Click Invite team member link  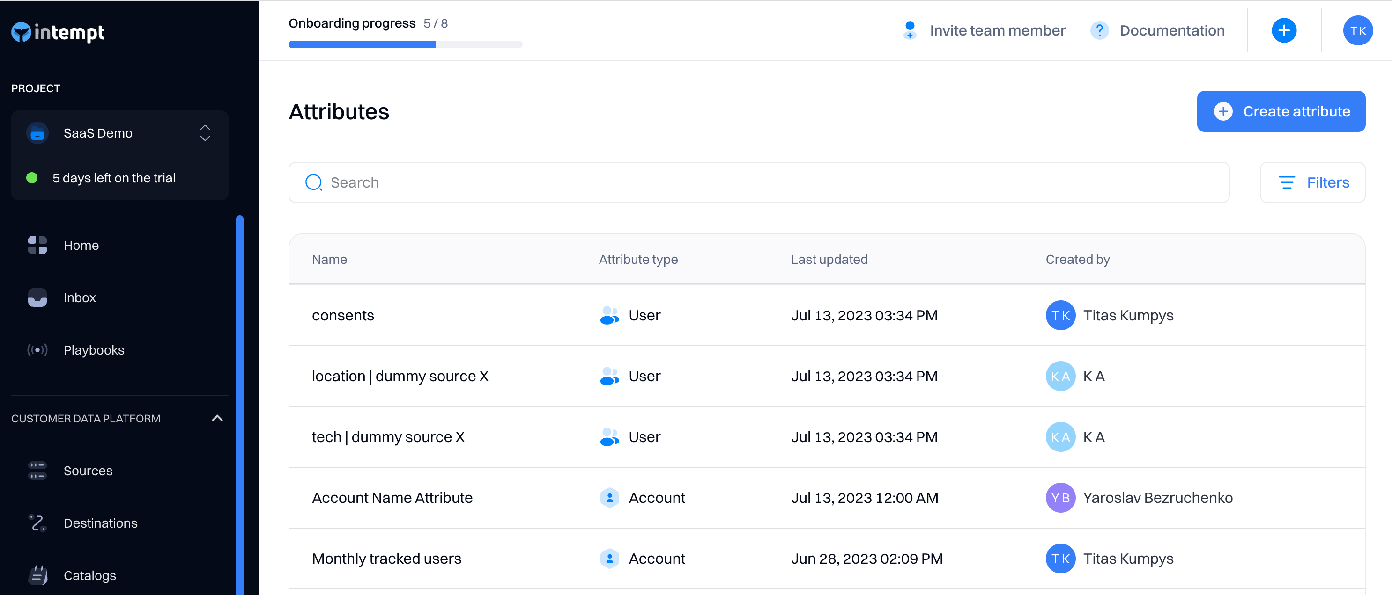click(x=997, y=30)
